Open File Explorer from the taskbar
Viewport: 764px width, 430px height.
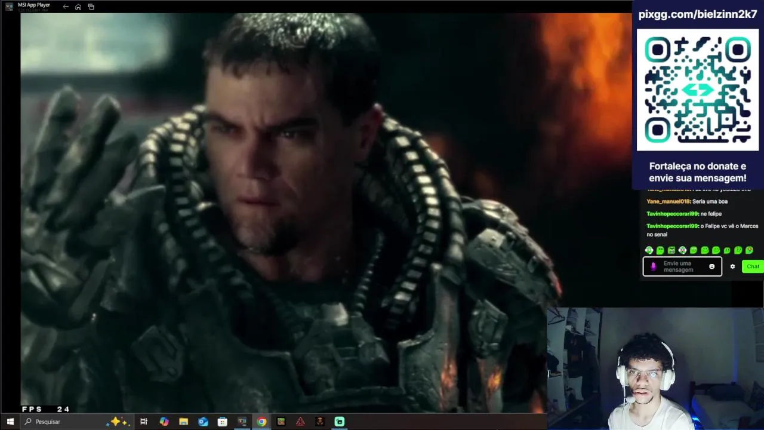coord(183,422)
